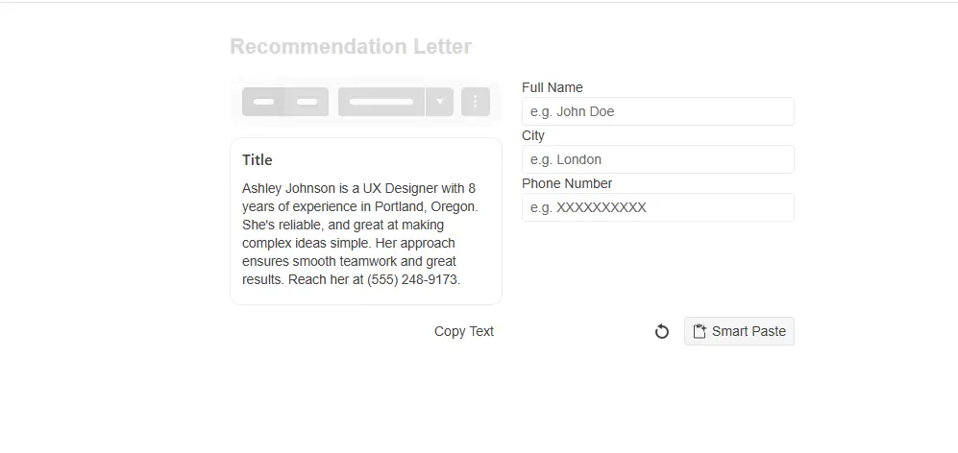Open the three-dot more options menu
958x453 pixels.
pos(476,102)
